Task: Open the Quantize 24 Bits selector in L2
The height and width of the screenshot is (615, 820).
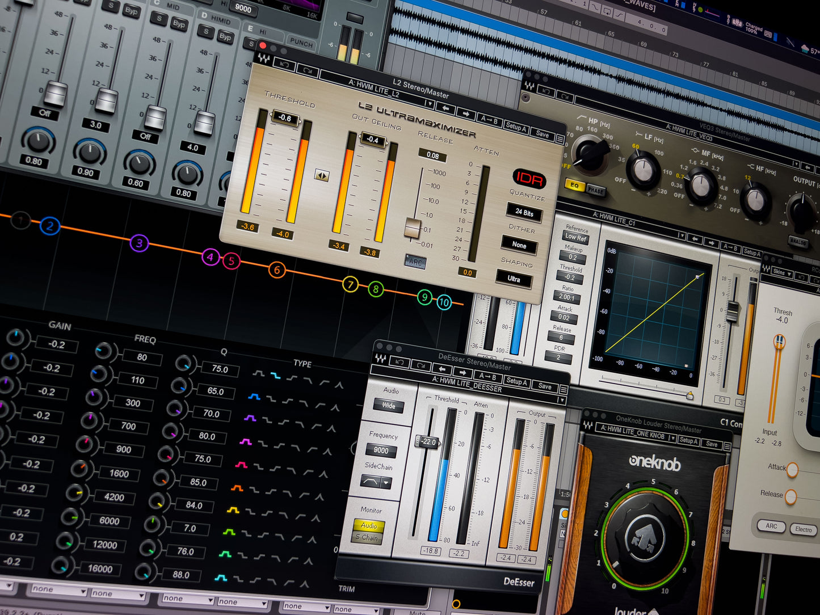Action: (524, 212)
